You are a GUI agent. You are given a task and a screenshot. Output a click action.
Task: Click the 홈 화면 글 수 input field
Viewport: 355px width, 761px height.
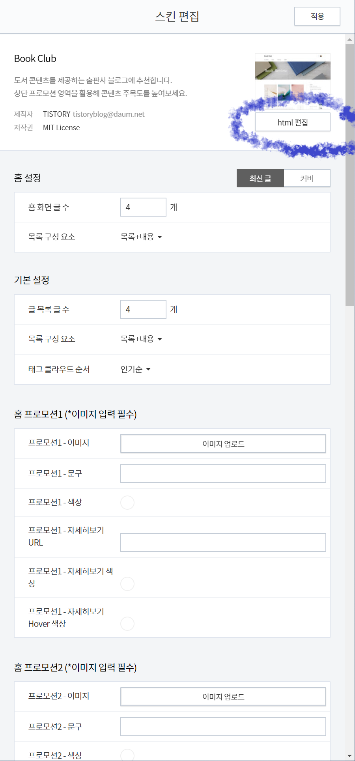click(143, 207)
